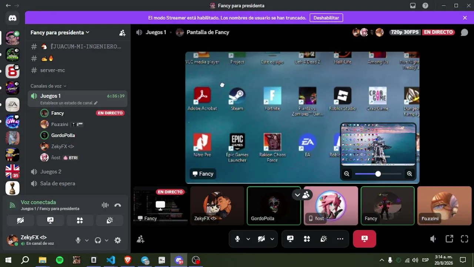
Task: Open the JUACUM-MI-INGENIERO text channel
Action: (78, 47)
